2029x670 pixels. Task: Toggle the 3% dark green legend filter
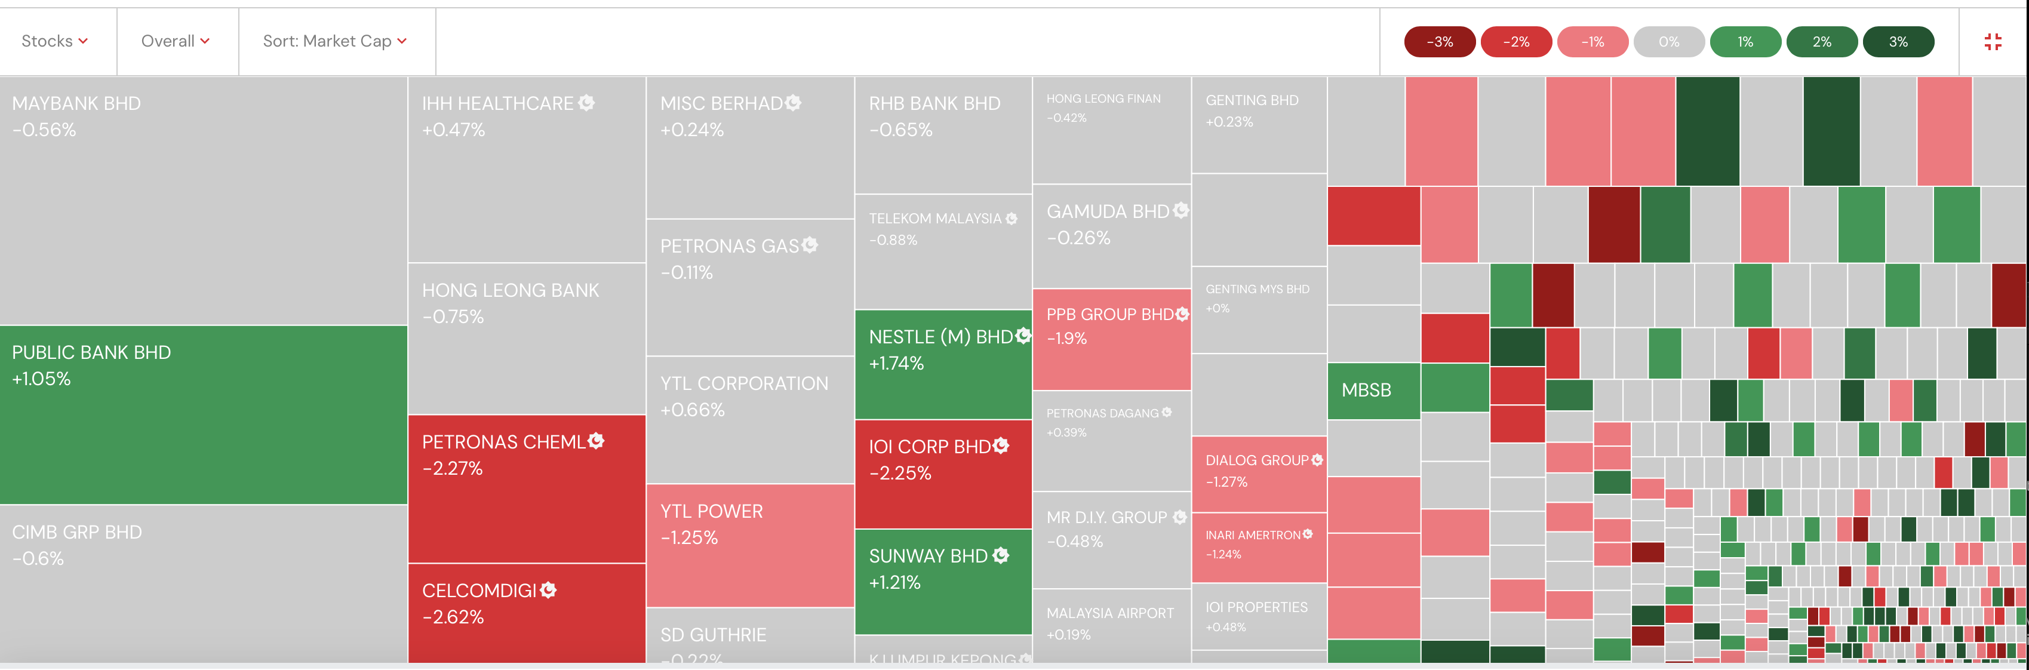click(1898, 41)
